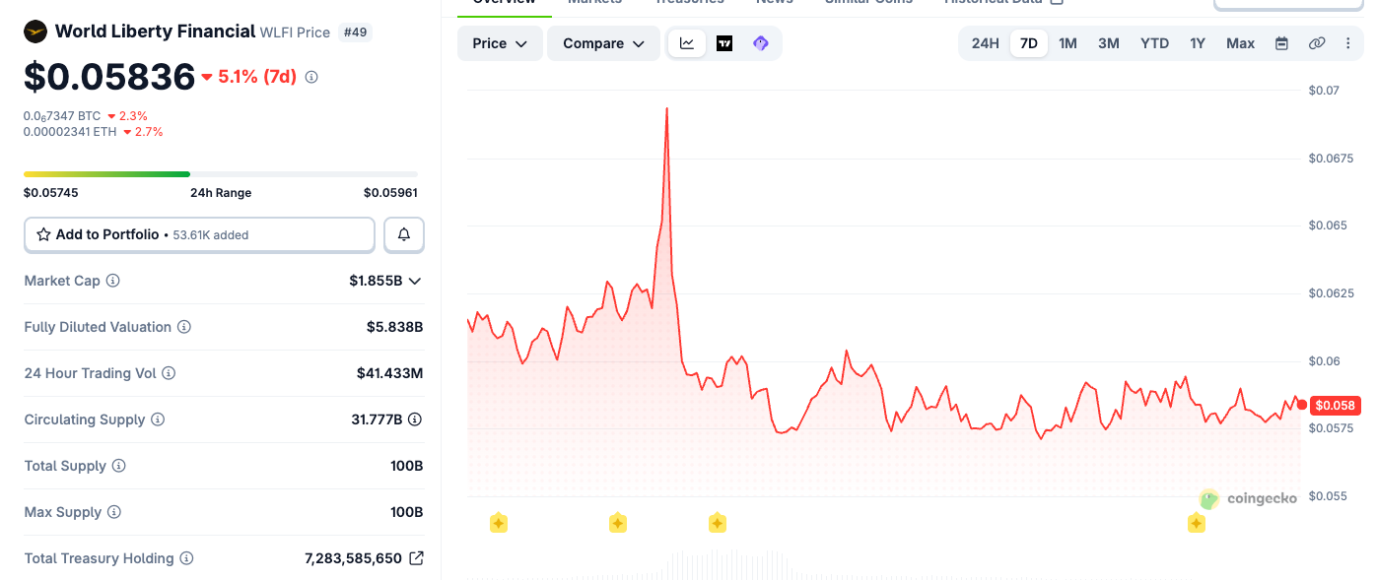Viewport: 1376px width, 580px height.
Task: Show Market Cap info tooltip icon
Action: [x=113, y=281]
